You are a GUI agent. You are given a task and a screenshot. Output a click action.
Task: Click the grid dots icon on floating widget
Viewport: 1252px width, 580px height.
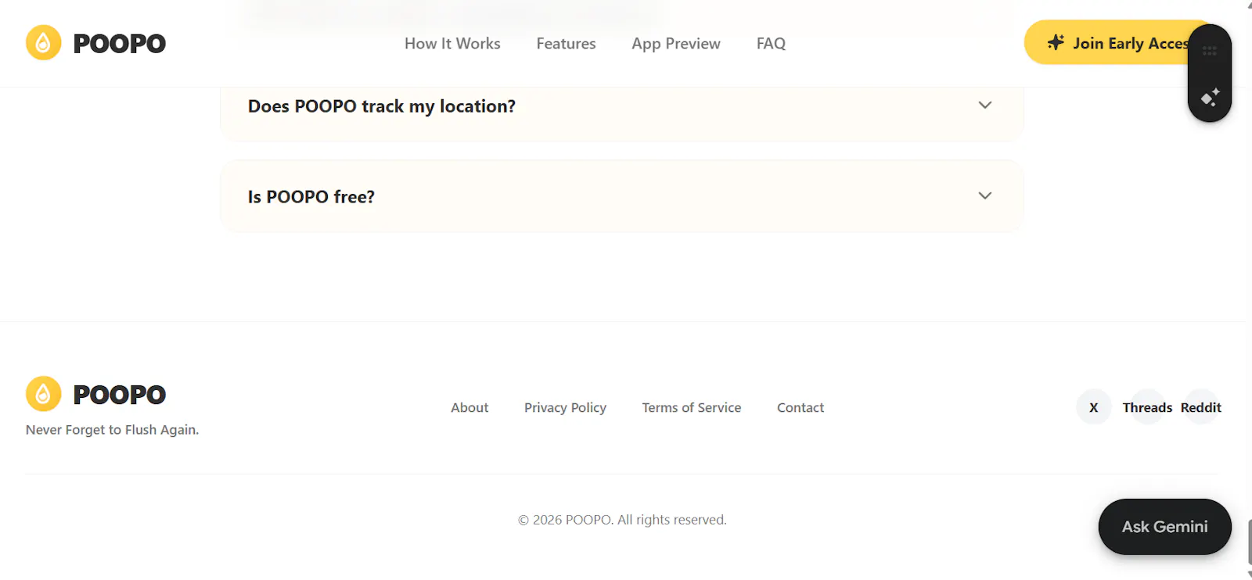pyautogui.click(x=1210, y=51)
